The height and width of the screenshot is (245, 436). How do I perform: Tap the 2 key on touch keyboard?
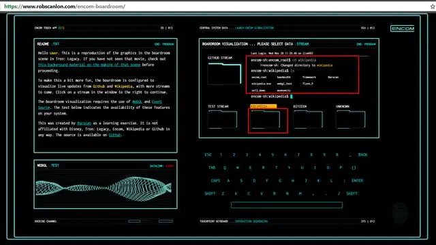[x=234, y=154]
